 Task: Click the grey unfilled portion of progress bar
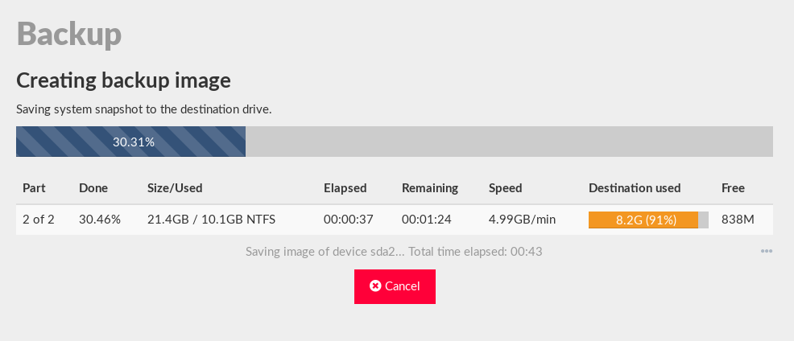click(509, 142)
